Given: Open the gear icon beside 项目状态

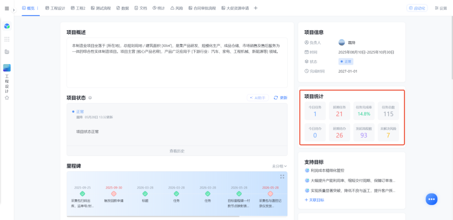Looking at the screenshot, I should 90,98.
